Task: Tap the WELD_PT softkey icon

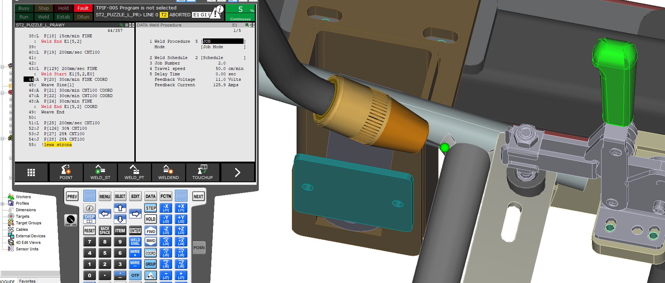Action: [x=134, y=172]
